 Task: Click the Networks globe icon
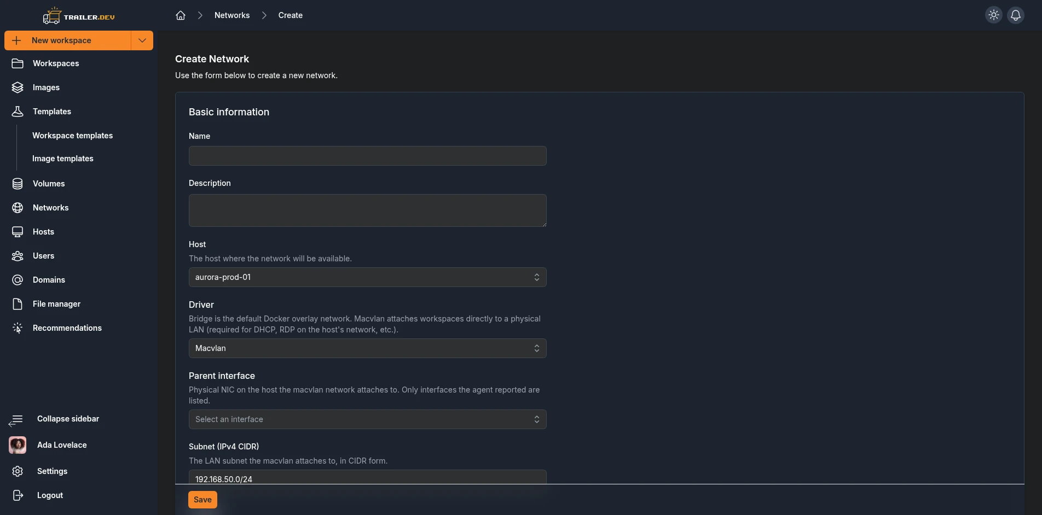coord(18,208)
